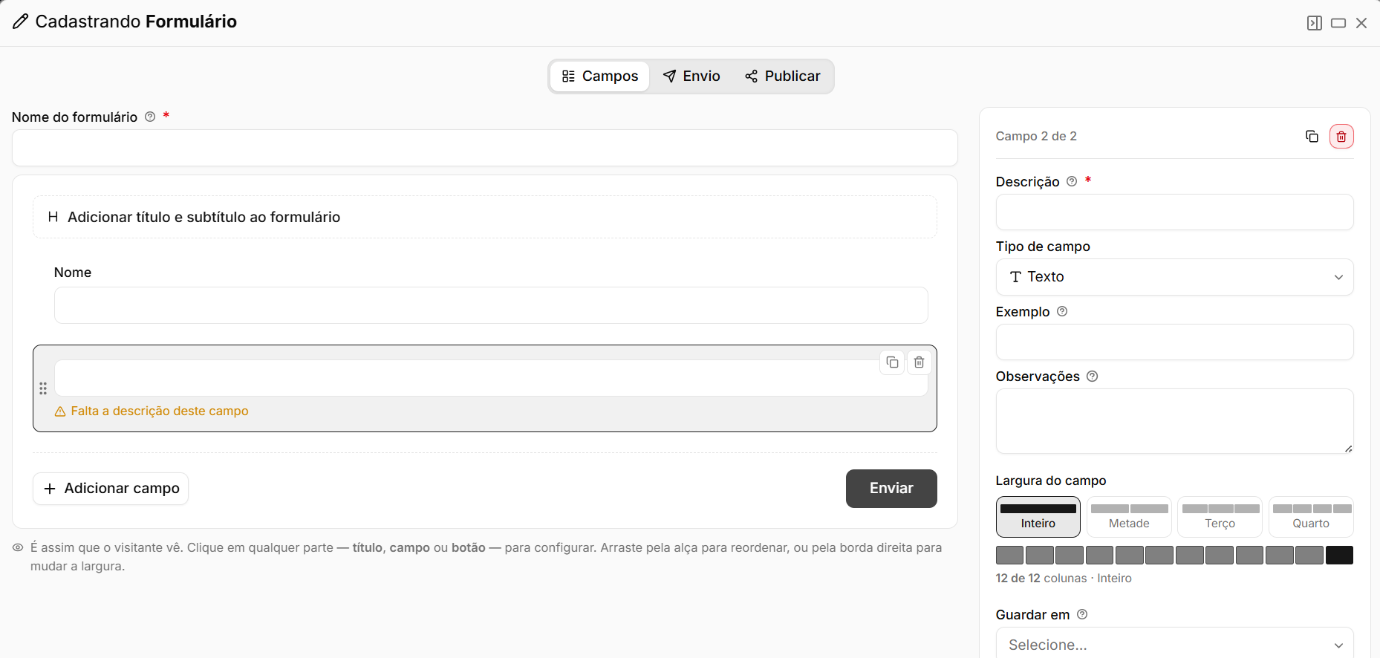
Task: Select the Quarto width option
Action: [1311, 517]
